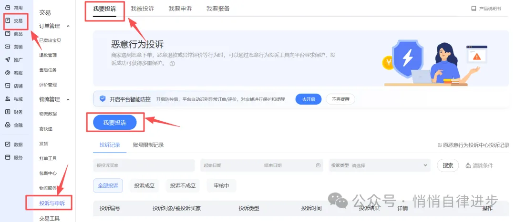The height and width of the screenshot is (222, 515).
Task: Click the 投诉编号 column header
Action: (110, 208)
